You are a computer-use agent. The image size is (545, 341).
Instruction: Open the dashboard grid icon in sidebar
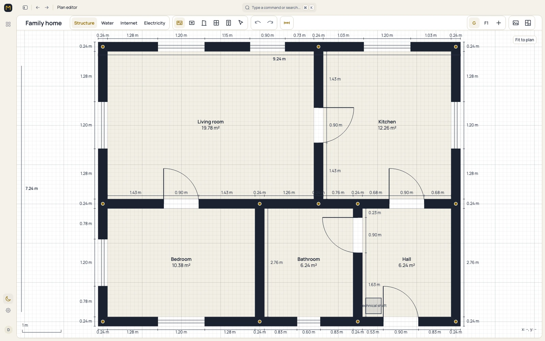pos(8,24)
